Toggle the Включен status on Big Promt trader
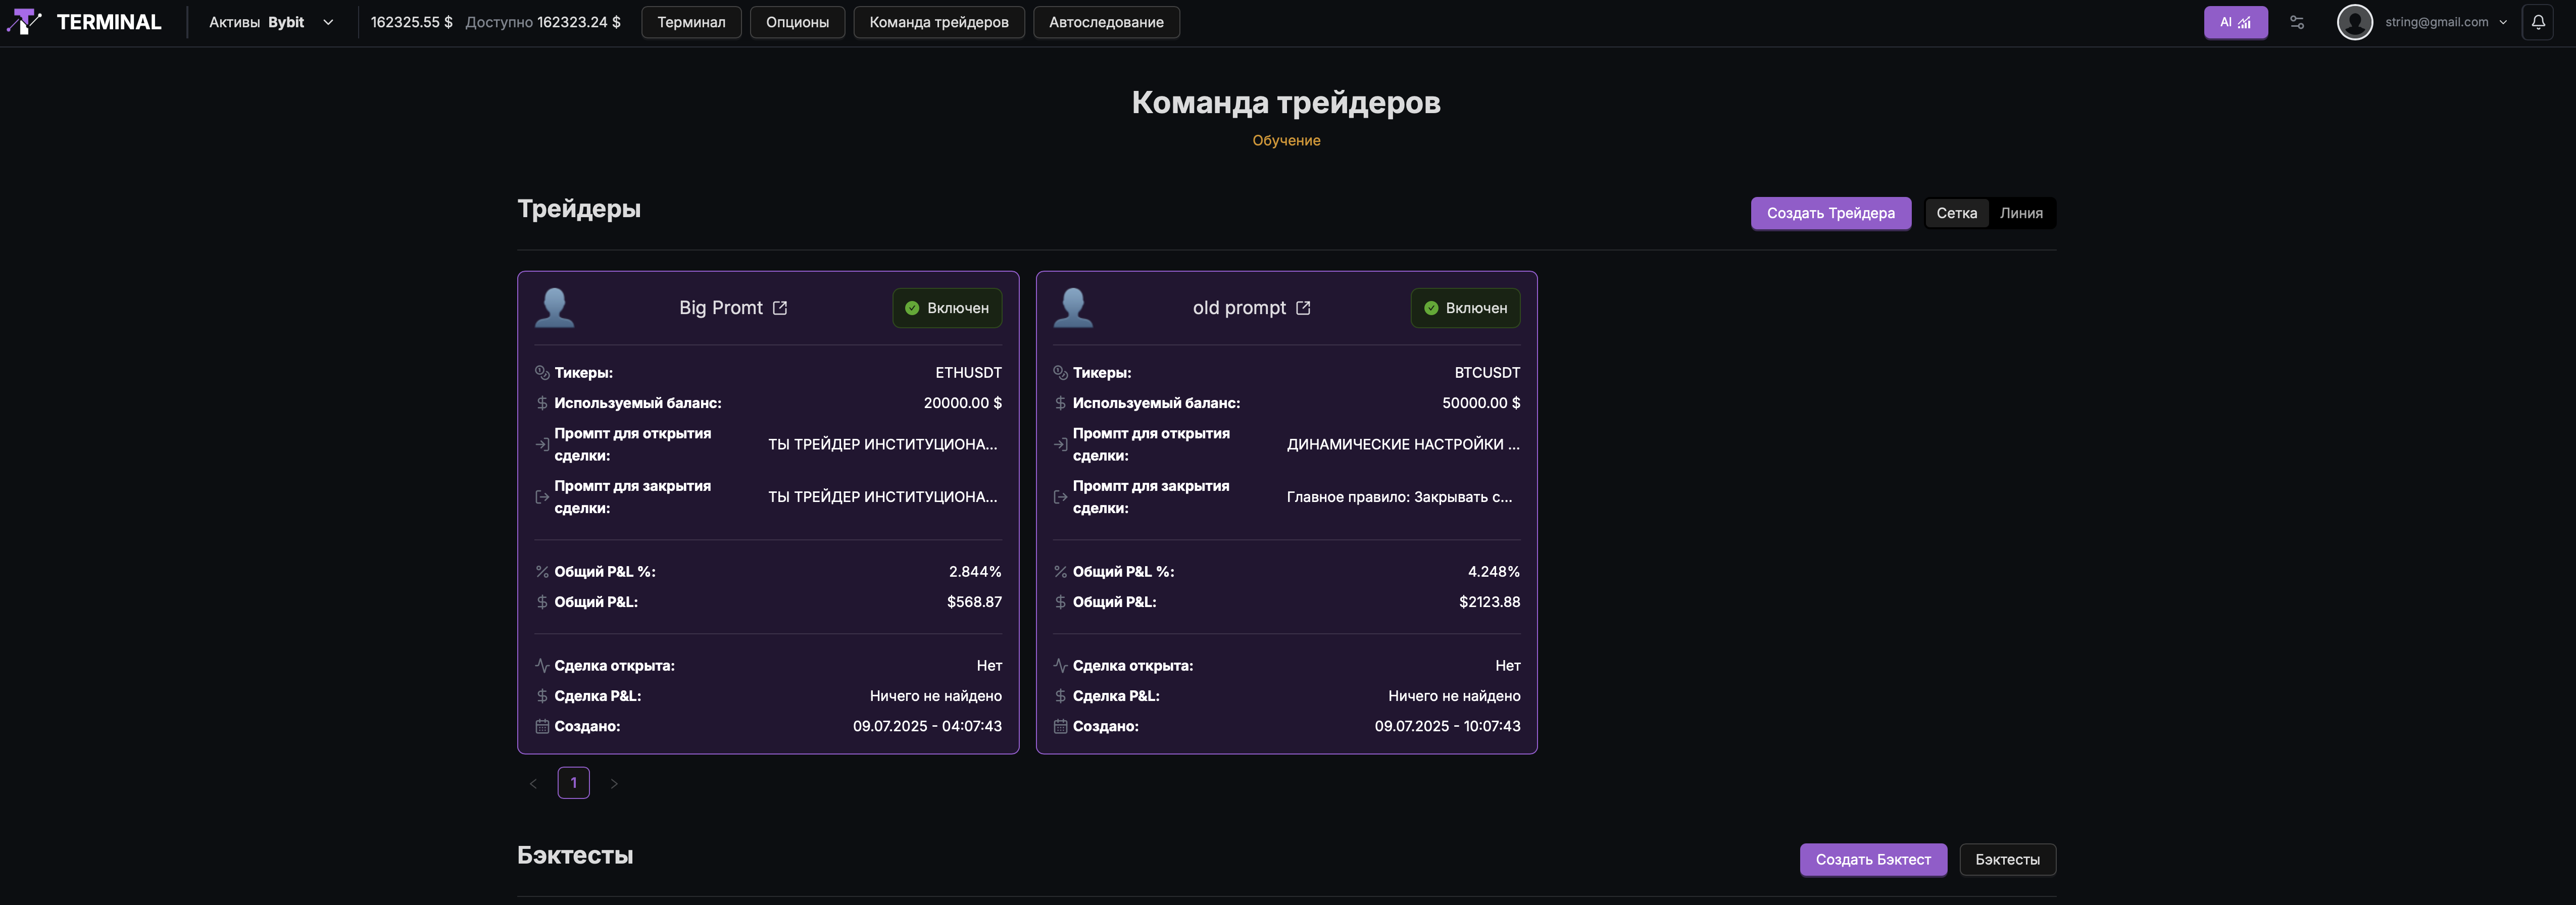This screenshot has height=905, width=2576. (947, 308)
